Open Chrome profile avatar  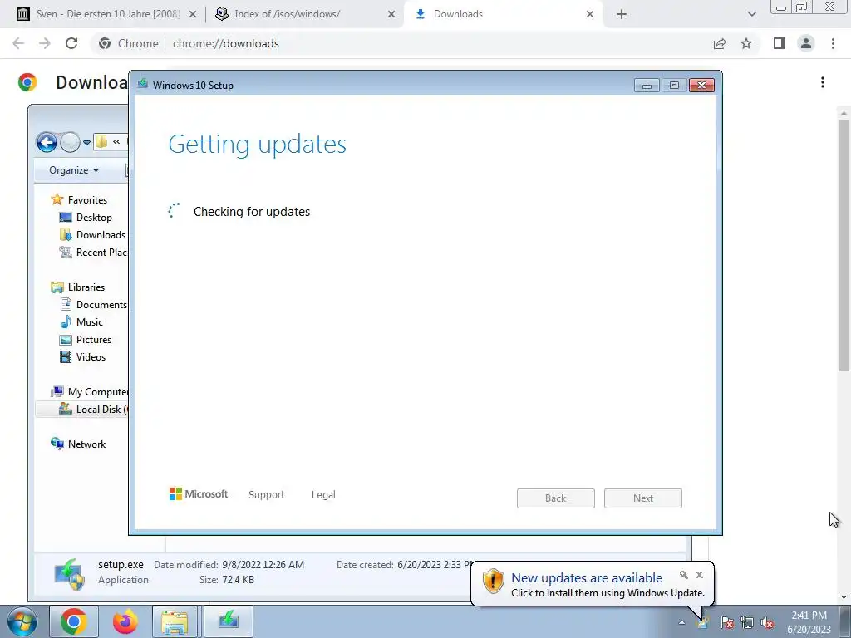pyautogui.click(x=806, y=43)
